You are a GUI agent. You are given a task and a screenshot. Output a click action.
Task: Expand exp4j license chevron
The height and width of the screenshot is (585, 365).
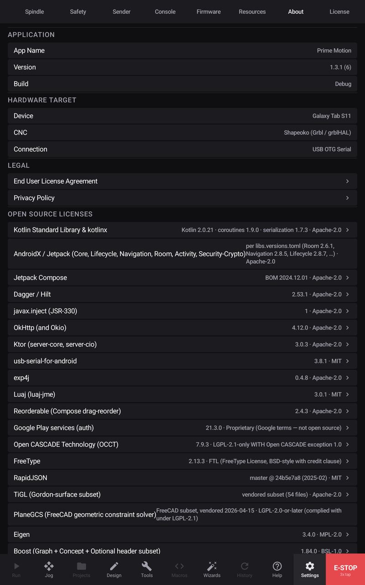(x=348, y=378)
